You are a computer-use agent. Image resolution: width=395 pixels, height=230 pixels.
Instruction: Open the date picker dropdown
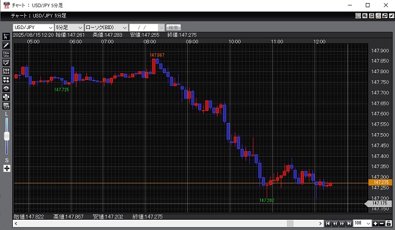point(161,27)
